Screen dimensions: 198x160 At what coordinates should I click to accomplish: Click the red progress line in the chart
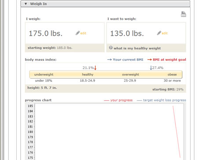click(x=176, y=132)
